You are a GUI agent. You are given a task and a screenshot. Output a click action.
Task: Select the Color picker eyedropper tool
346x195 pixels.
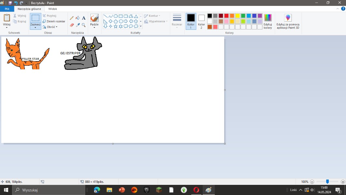point(78,25)
